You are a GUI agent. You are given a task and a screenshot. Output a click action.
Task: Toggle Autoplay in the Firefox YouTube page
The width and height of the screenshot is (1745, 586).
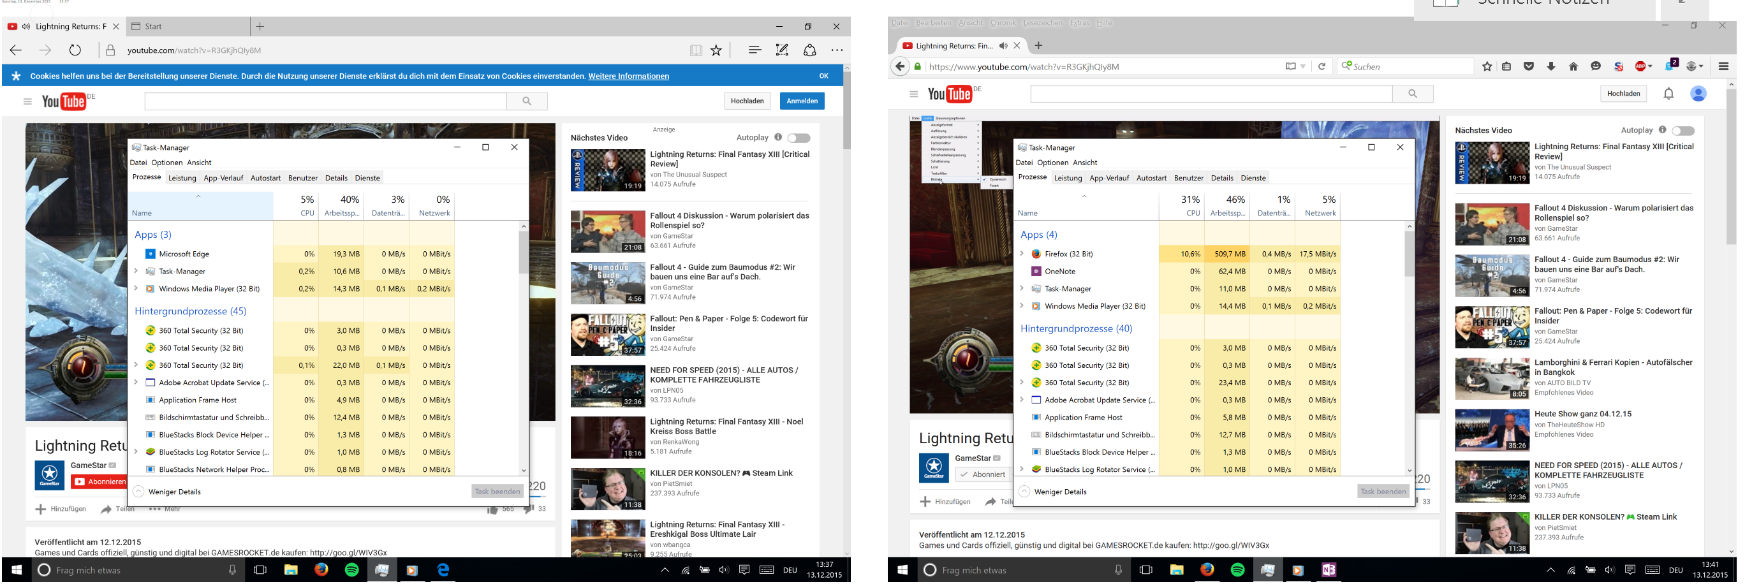(x=1683, y=131)
